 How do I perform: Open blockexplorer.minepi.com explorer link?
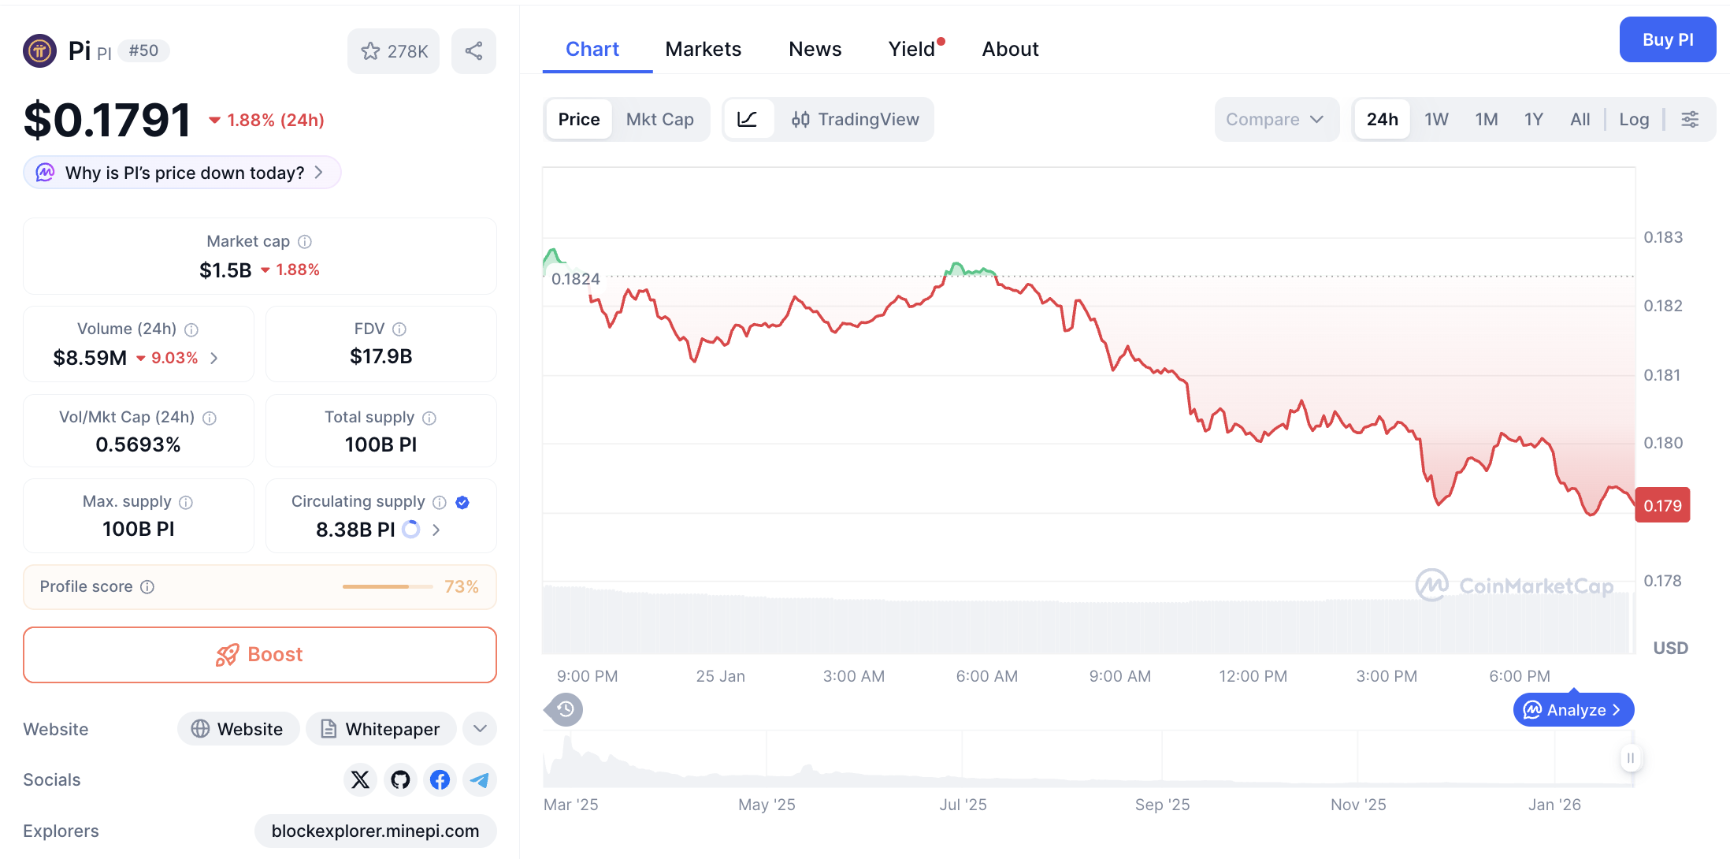coord(375,831)
